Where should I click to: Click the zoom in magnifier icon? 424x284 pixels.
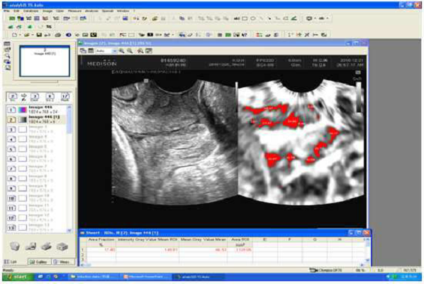pos(122,51)
